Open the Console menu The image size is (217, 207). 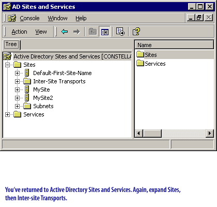[29, 18]
